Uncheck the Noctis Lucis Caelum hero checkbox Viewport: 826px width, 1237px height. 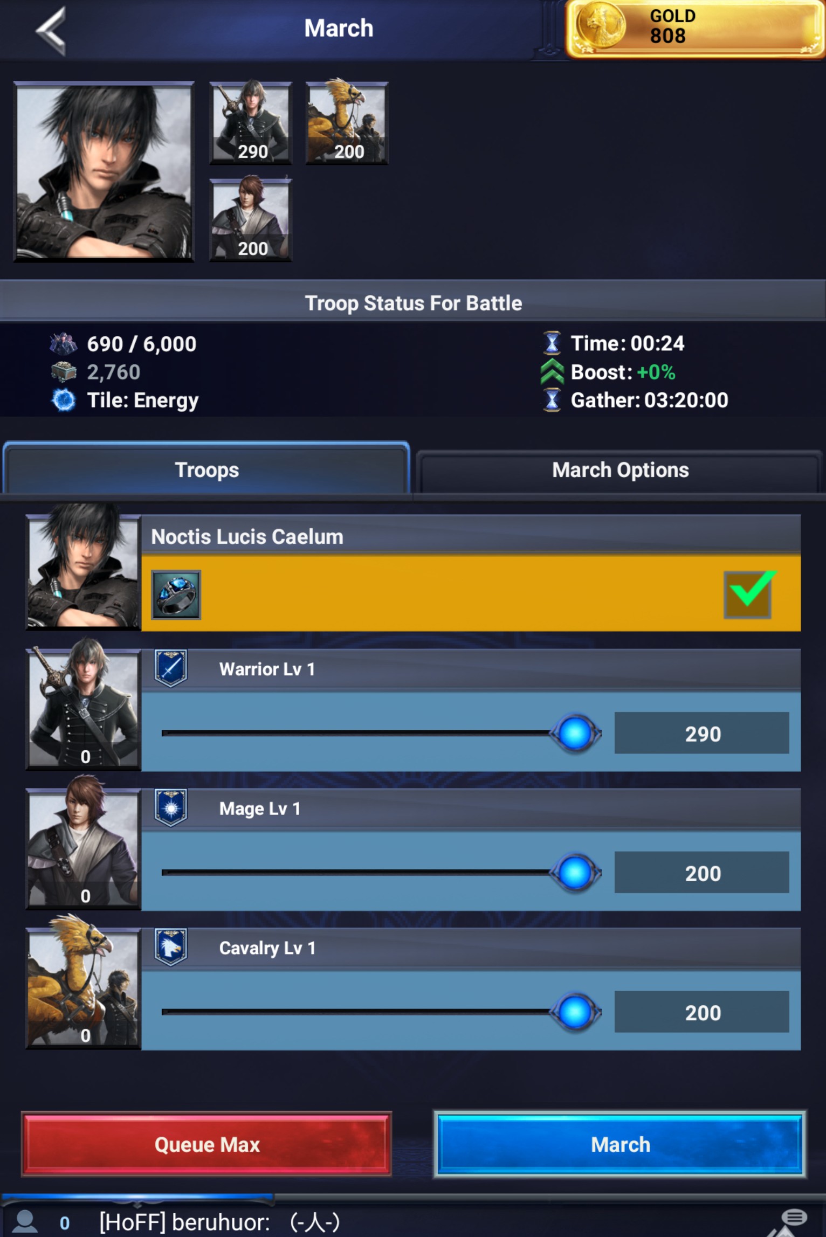click(x=747, y=595)
